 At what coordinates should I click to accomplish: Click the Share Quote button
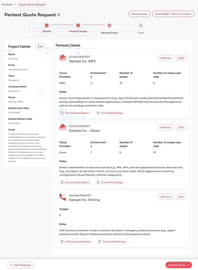point(139,14)
